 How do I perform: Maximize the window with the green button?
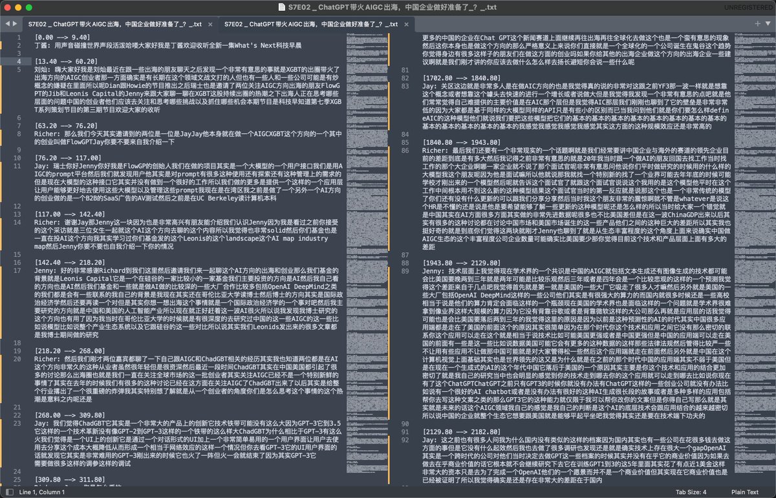[29, 7]
